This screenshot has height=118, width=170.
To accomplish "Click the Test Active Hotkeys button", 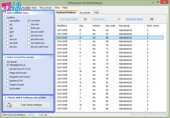I will point(28,105).
